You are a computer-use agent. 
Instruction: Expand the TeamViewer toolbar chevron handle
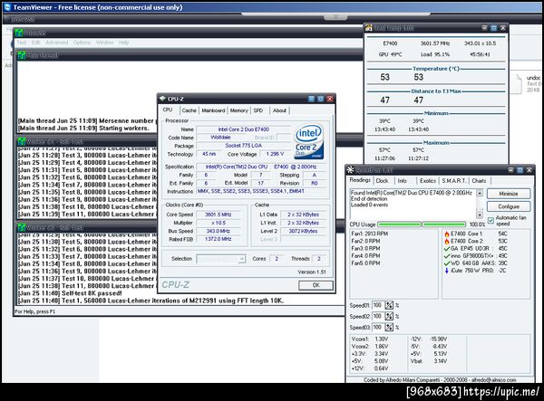pyautogui.click(x=335, y=17)
